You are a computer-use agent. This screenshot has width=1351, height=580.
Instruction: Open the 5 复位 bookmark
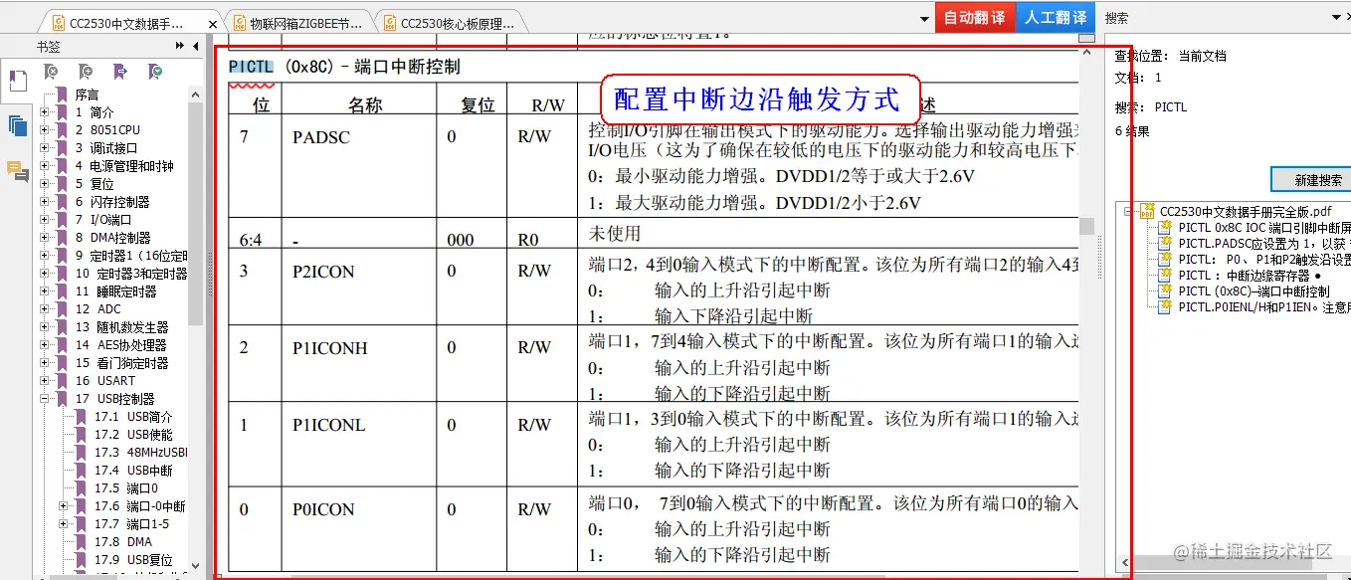pyautogui.click(x=95, y=184)
